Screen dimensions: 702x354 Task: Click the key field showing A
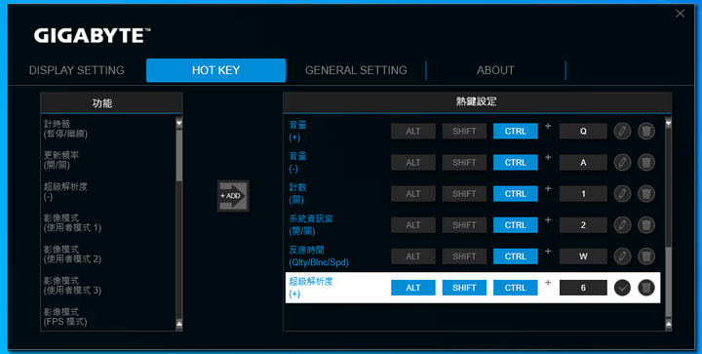[583, 163]
